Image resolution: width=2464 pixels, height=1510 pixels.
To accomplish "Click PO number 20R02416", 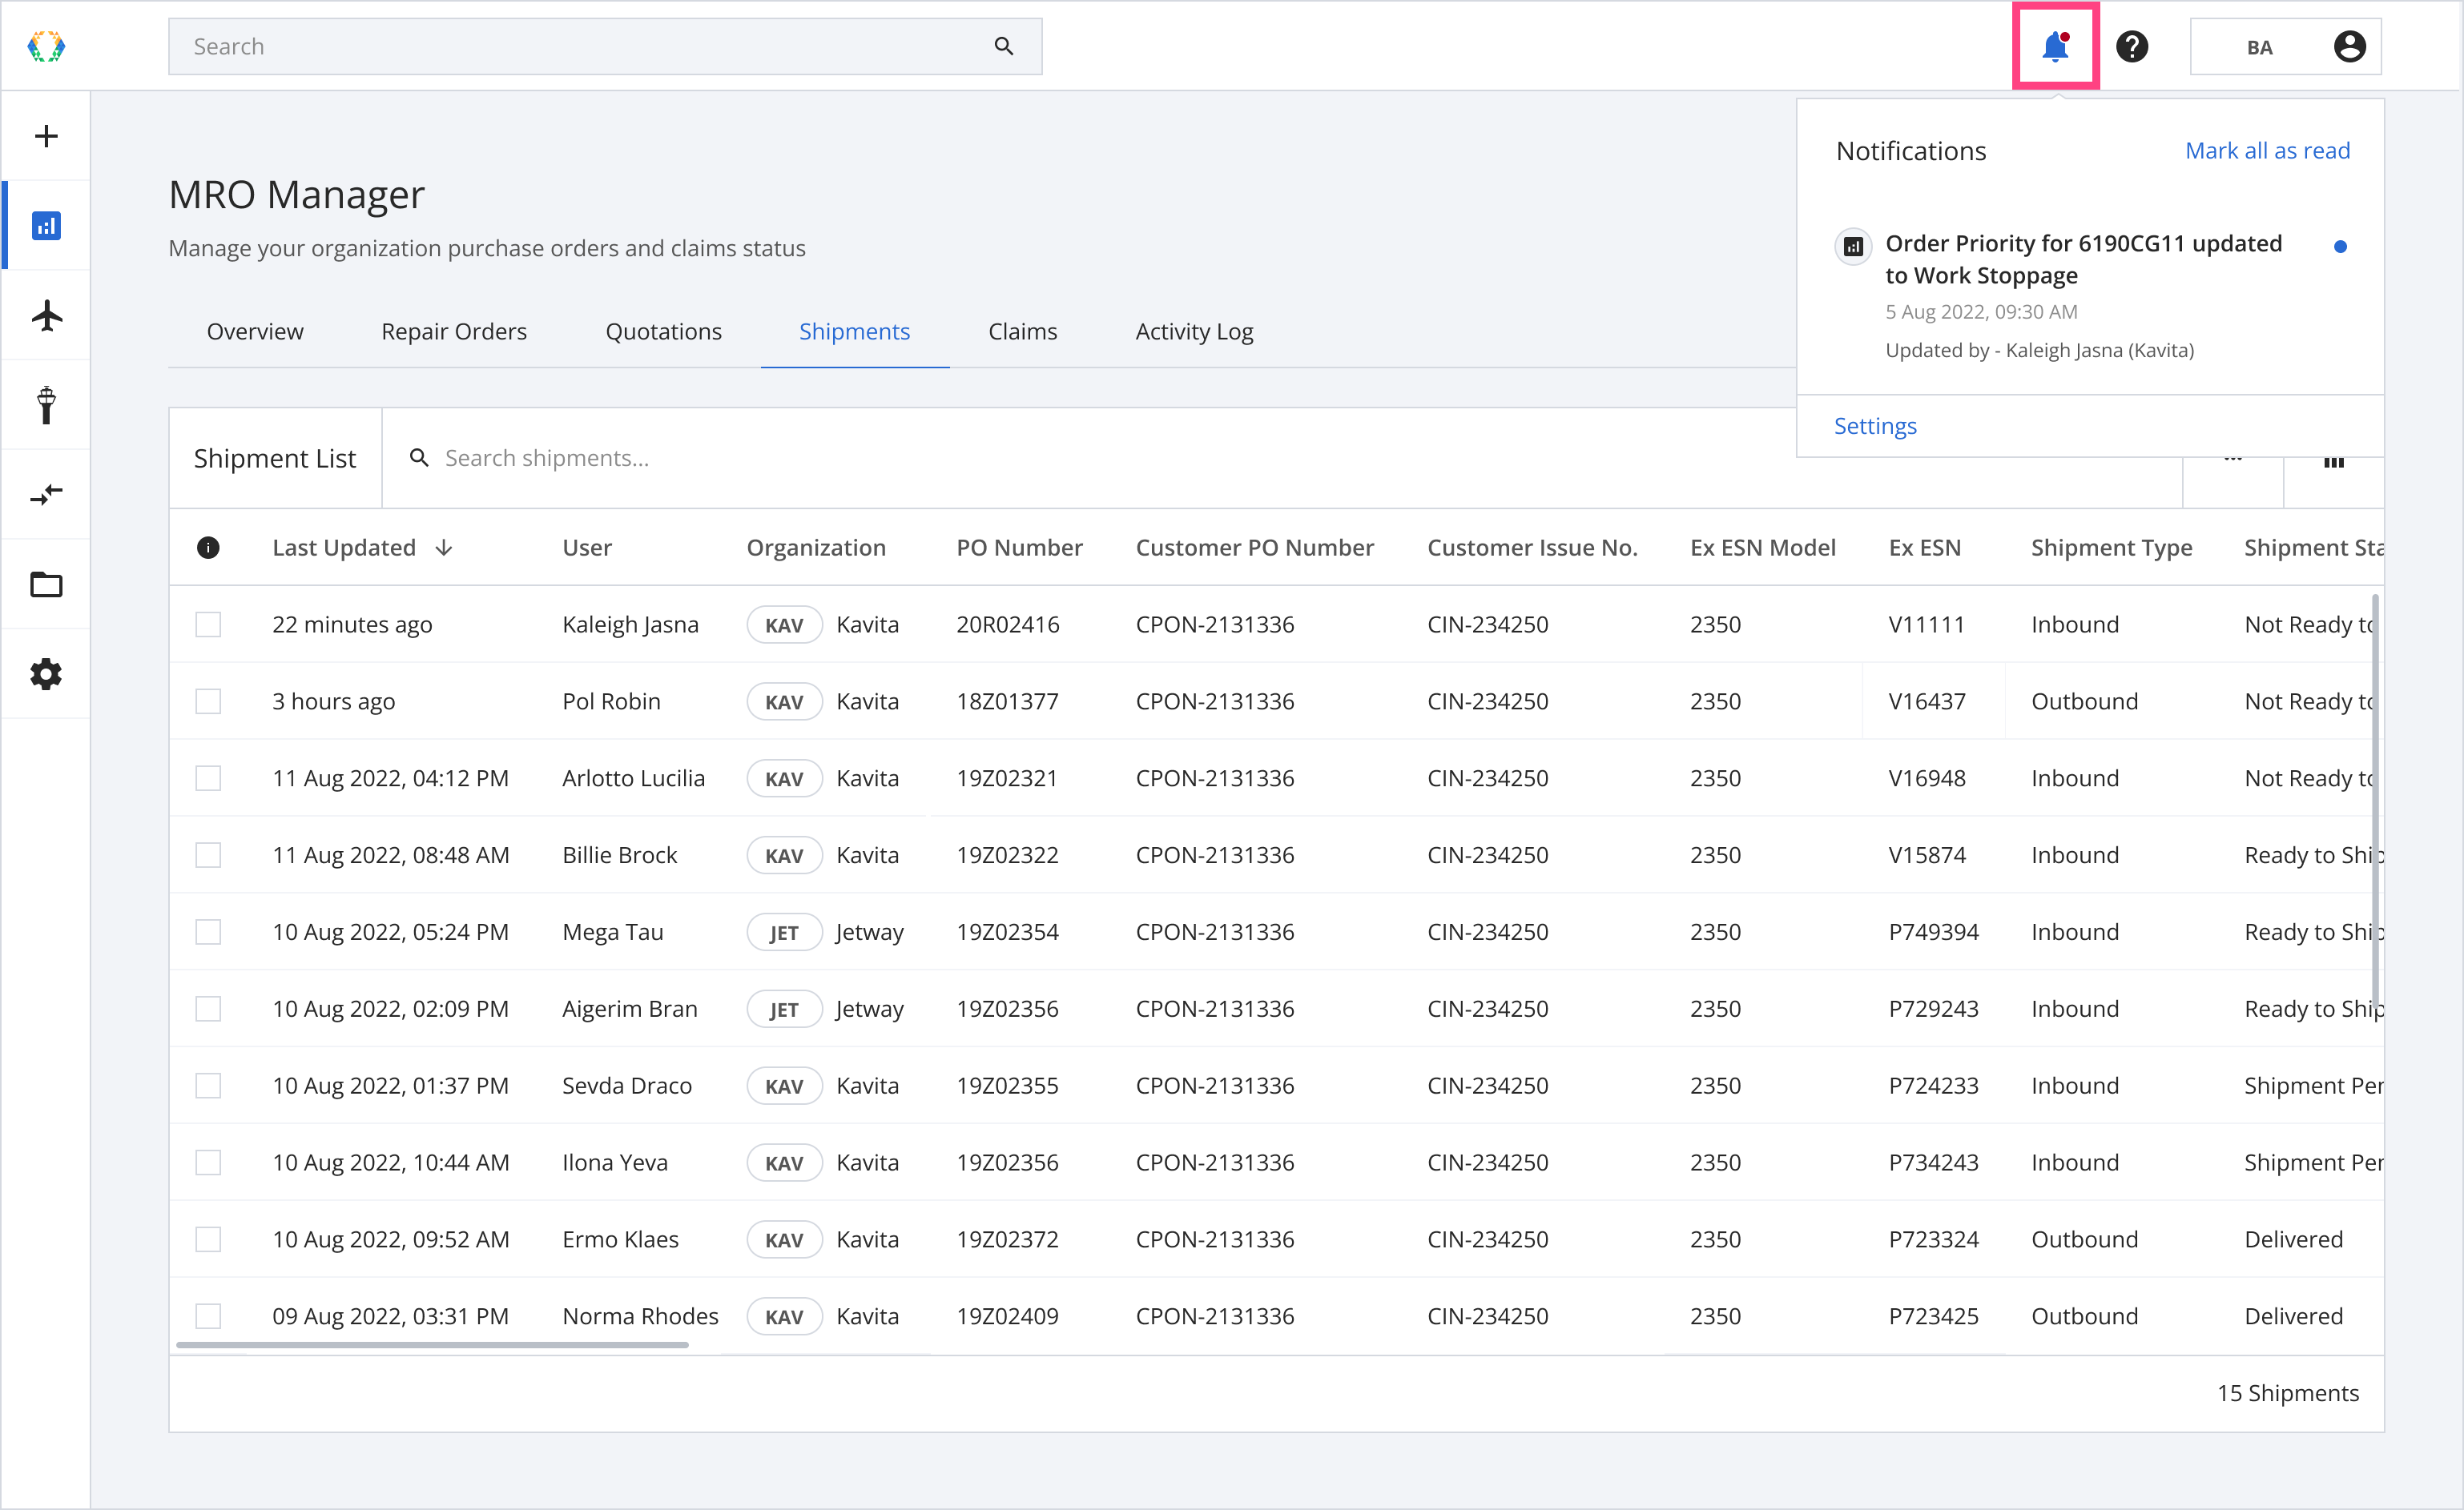I will pos(1007,624).
